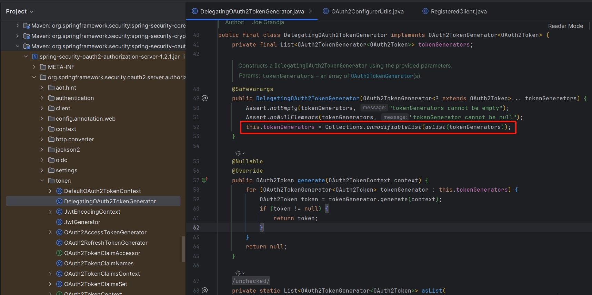Click the OAuth2TokenClaimAccessor interface icon

59,253
